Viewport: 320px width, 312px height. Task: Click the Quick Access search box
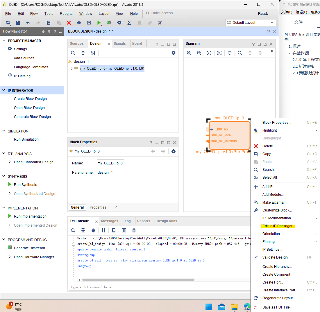point(166,13)
